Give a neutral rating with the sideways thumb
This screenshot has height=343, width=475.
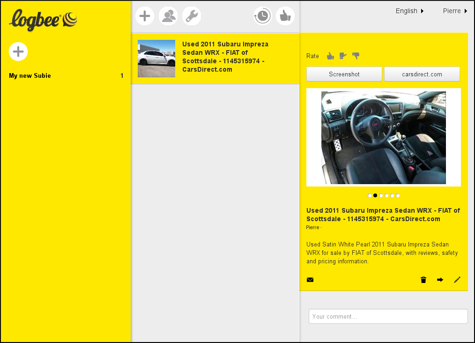pyautogui.click(x=343, y=55)
